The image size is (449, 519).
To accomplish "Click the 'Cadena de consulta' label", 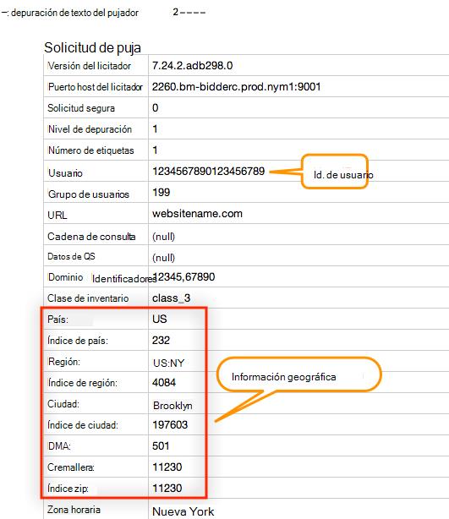I will (x=91, y=237).
